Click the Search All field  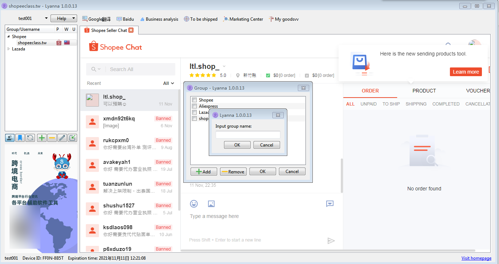click(x=131, y=69)
